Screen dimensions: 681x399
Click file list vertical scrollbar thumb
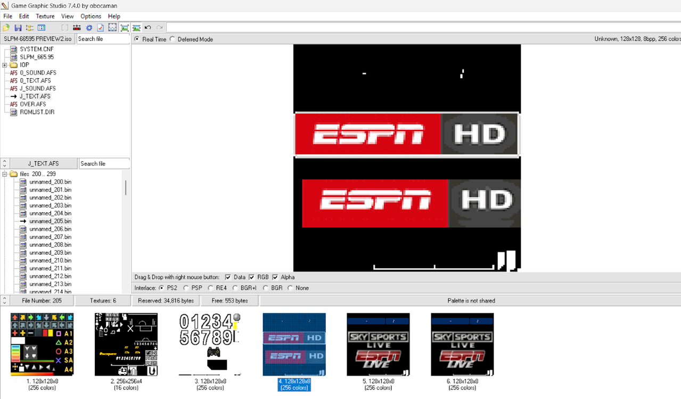point(126,188)
